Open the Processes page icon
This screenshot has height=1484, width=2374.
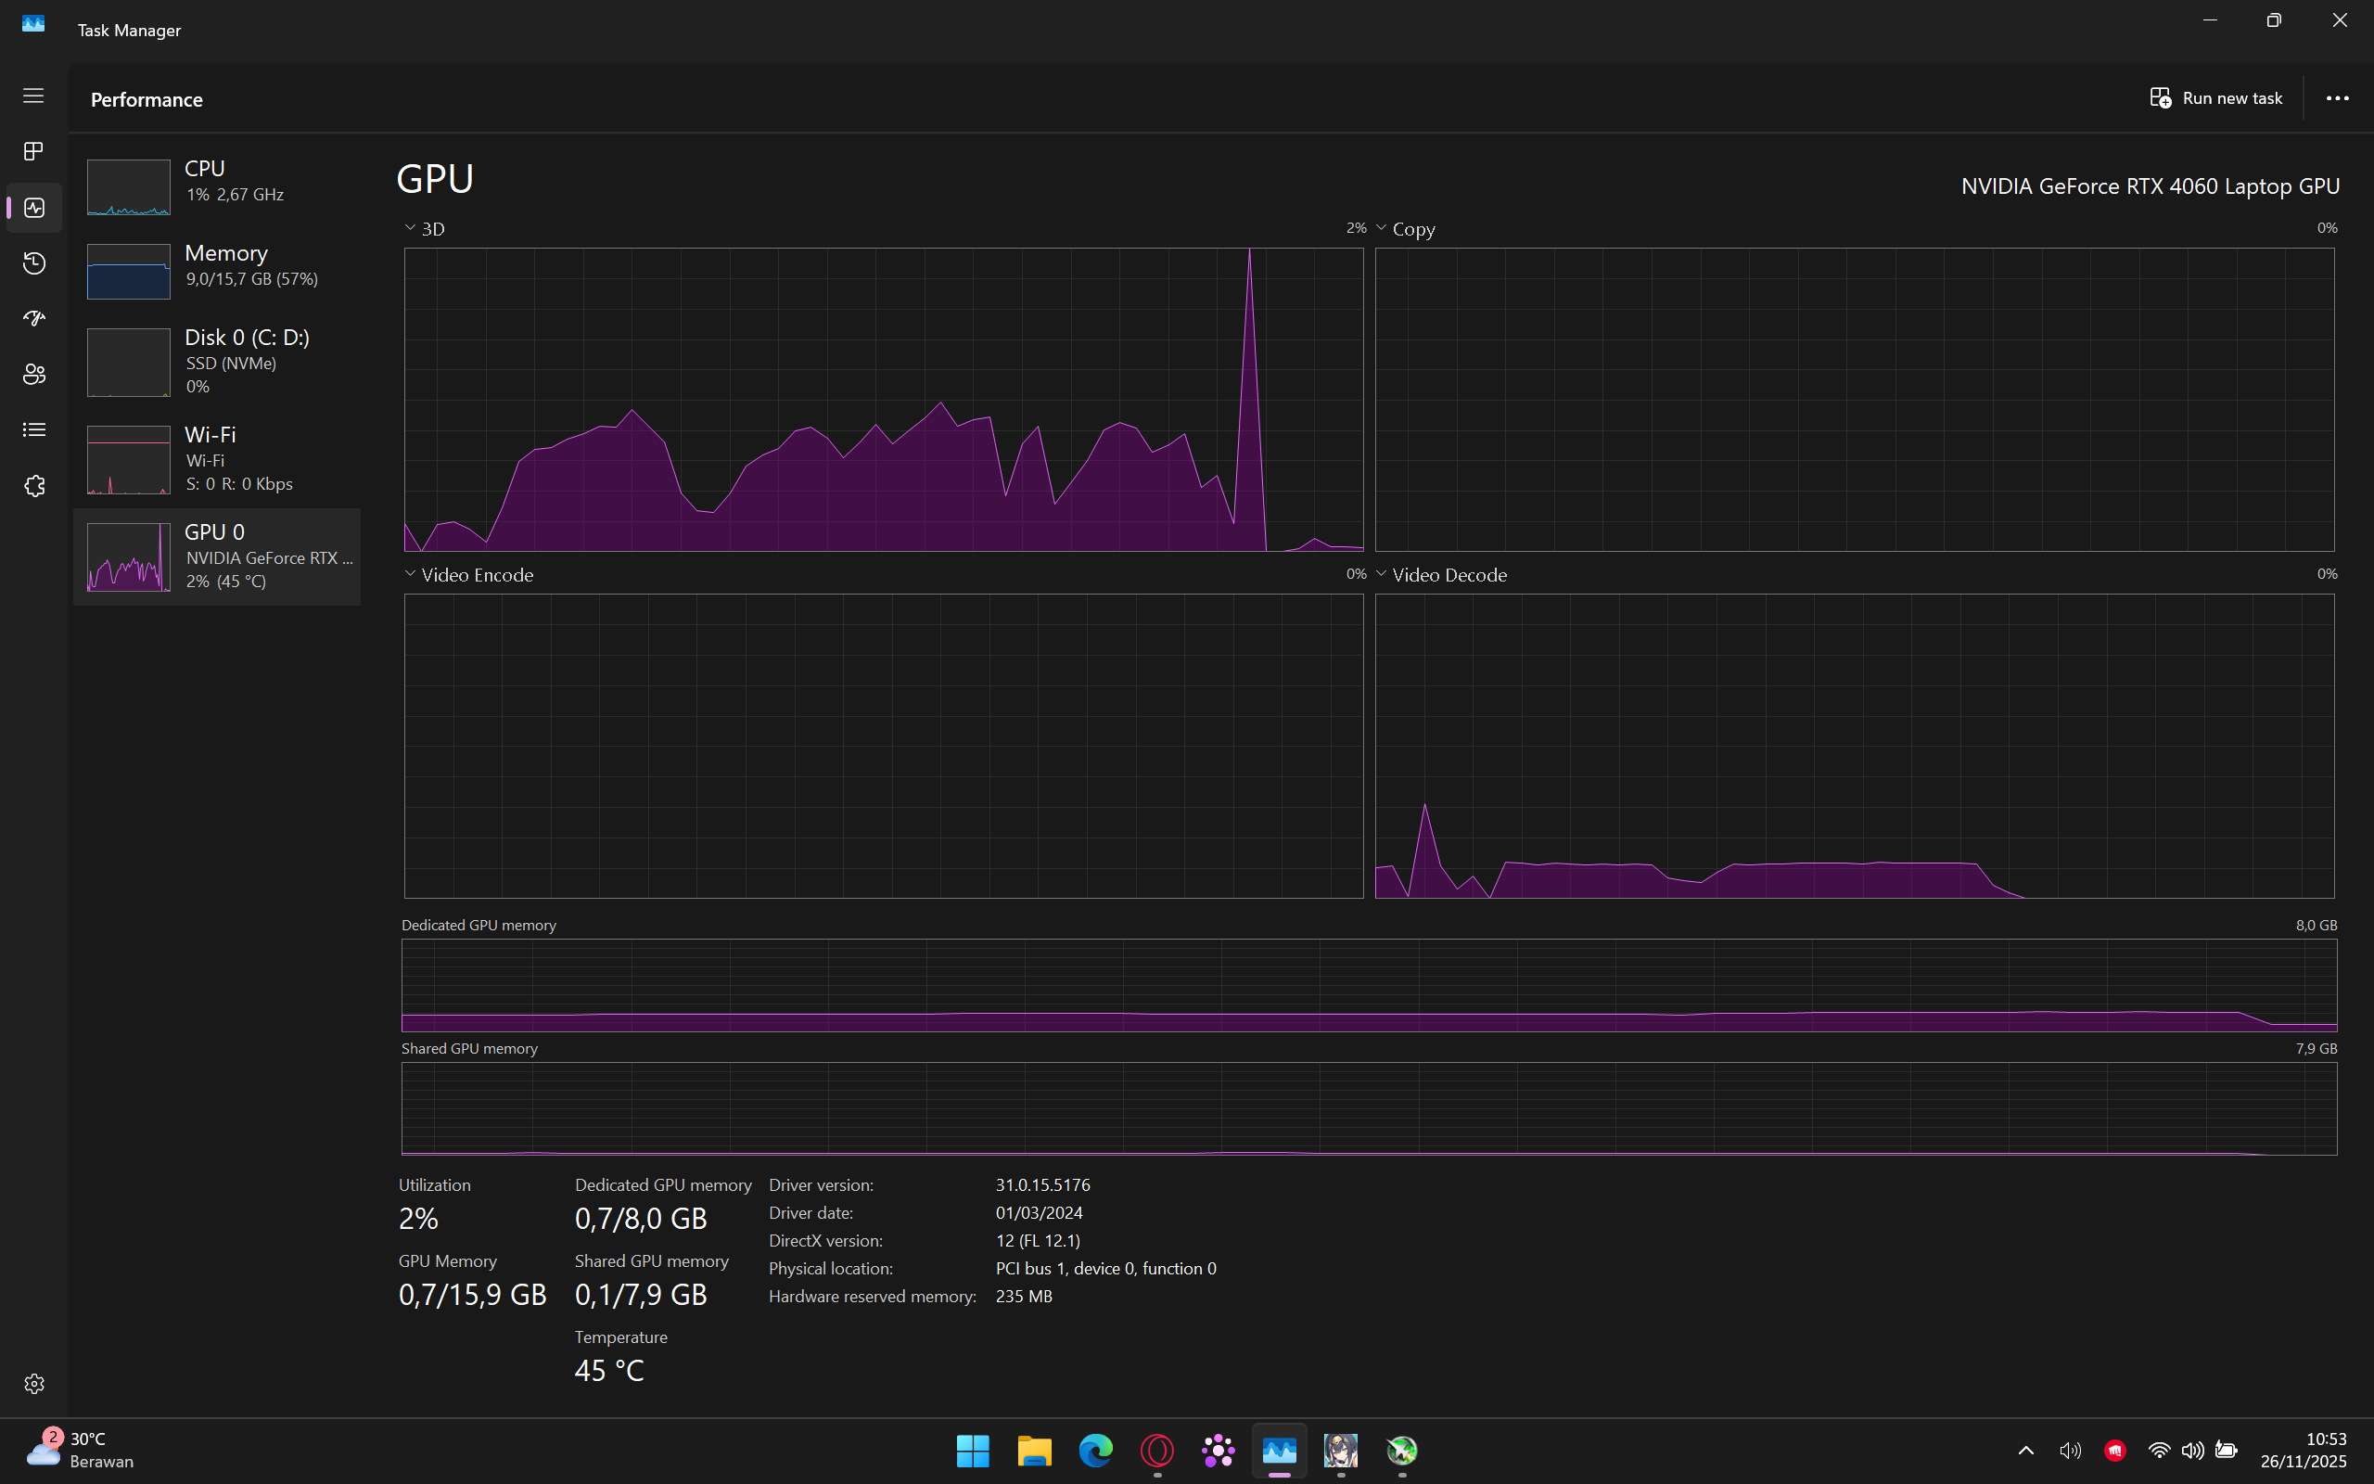coord(33,151)
